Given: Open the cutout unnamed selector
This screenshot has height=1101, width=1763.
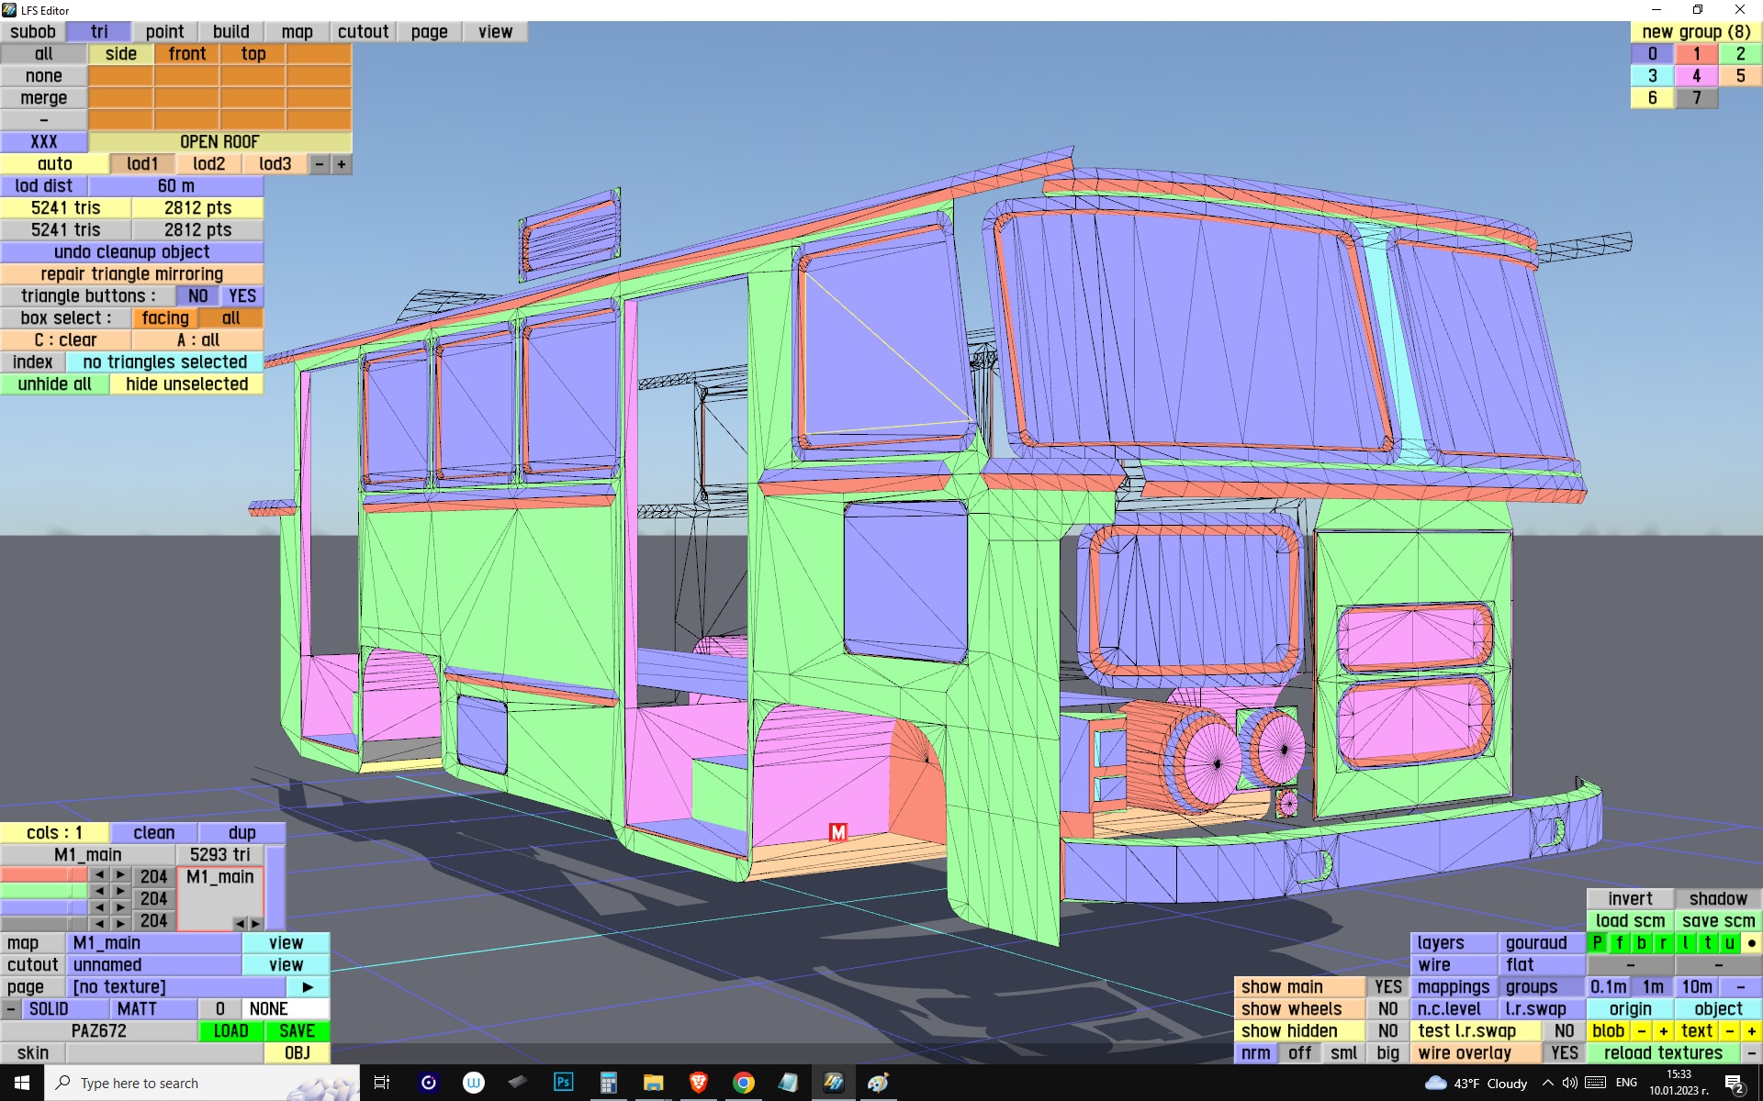Looking at the screenshot, I should (x=153, y=965).
